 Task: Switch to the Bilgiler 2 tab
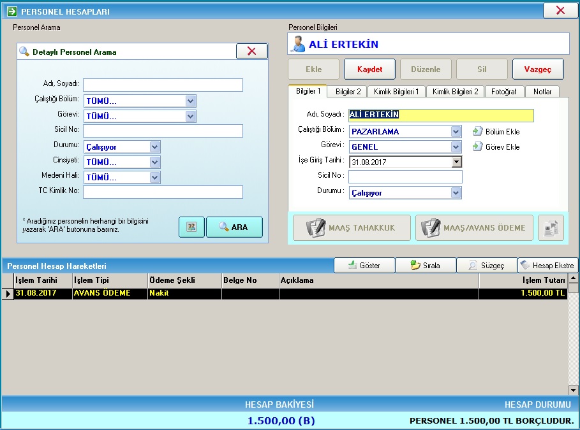[348, 92]
